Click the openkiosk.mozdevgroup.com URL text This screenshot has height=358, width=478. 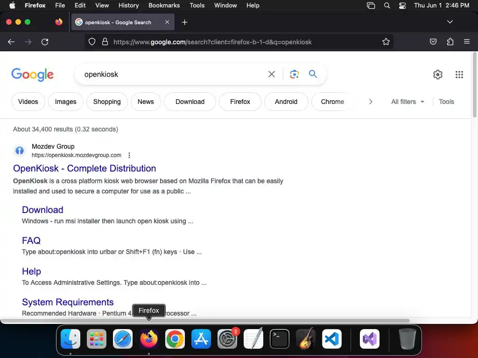pyautogui.click(x=77, y=155)
